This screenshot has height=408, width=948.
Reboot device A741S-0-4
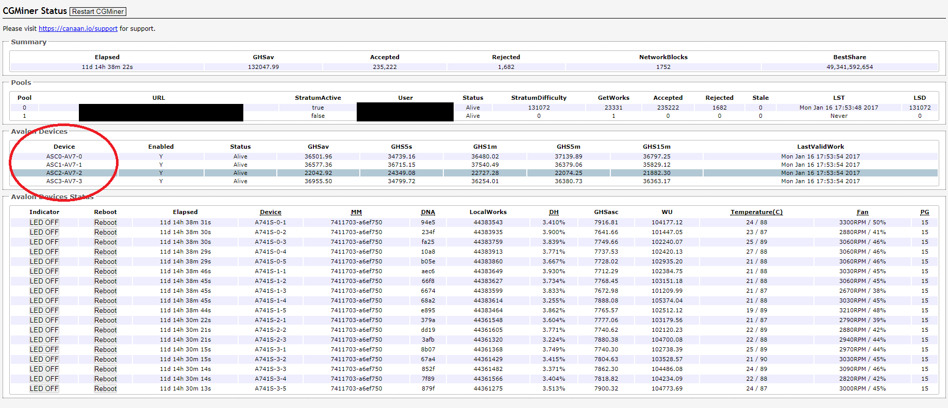(x=105, y=252)
